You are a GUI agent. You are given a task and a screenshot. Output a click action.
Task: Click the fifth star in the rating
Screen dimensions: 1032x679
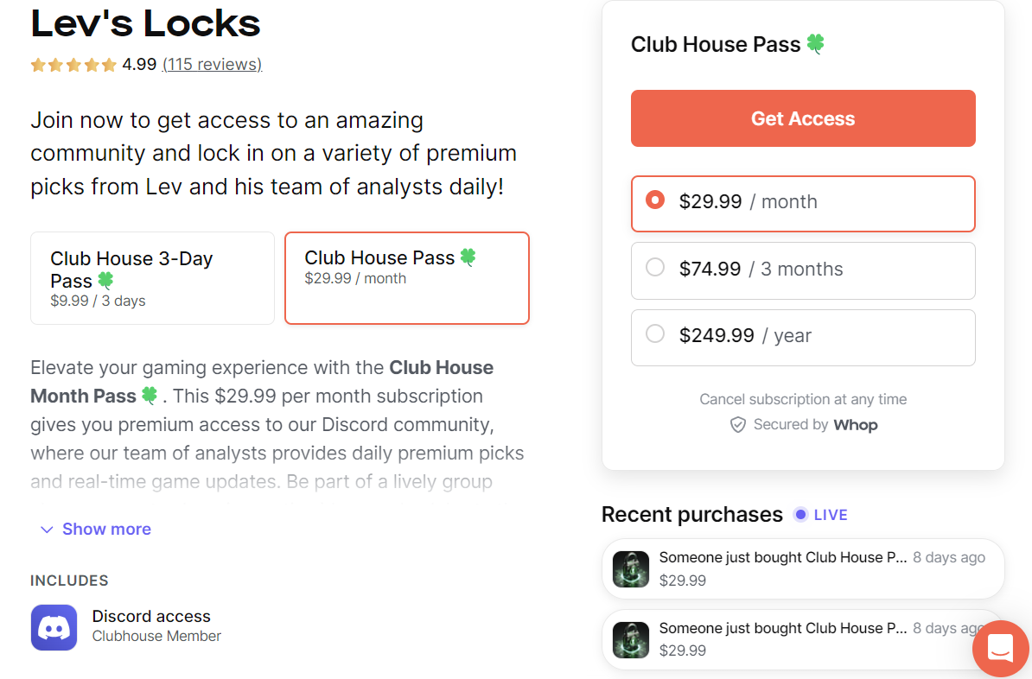coord(108,64)
